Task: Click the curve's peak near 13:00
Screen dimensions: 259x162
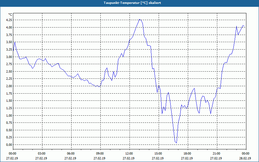Action: 140,19
